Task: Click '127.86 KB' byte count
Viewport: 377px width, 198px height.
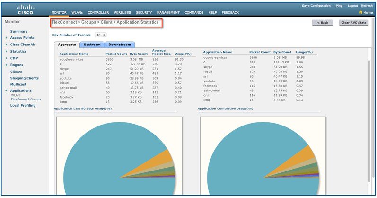Action: 138,64
